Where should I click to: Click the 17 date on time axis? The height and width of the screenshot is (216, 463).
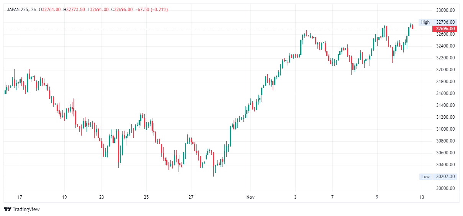tap(20, 197)
